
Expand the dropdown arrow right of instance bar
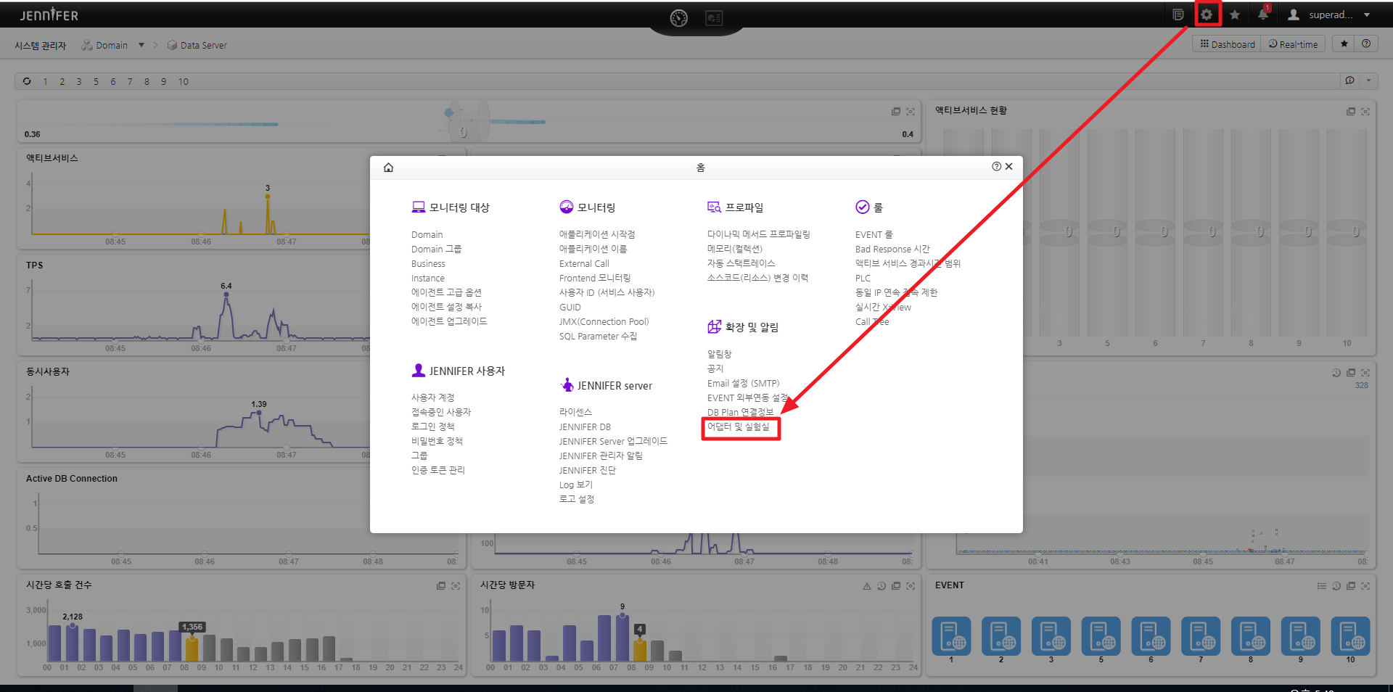coord(1368,81)
